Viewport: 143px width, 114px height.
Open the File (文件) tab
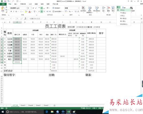click(x=3, y=4)
